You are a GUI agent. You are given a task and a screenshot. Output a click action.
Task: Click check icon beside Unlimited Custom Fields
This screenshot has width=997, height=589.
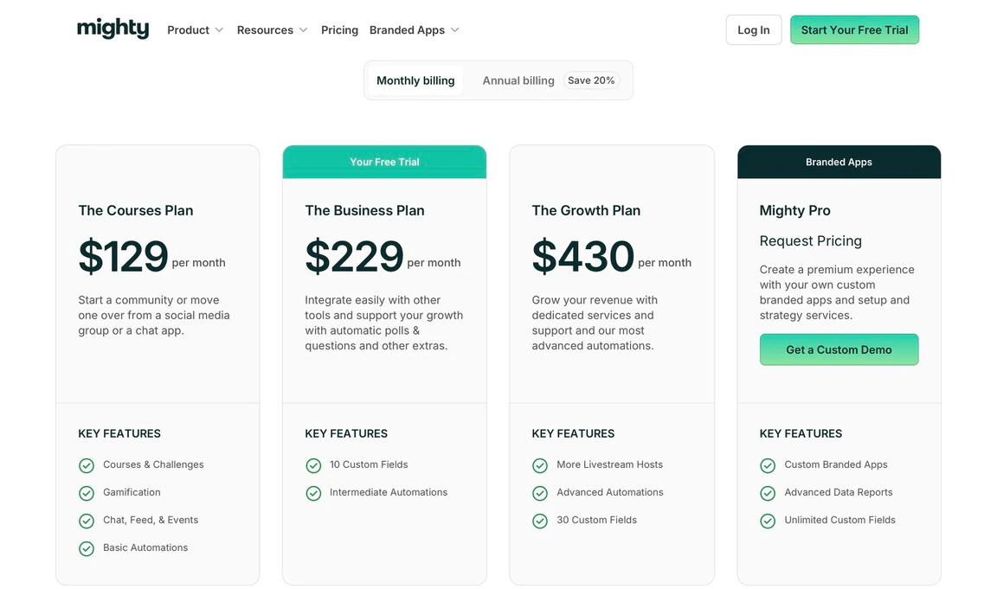click(x=768, y=521)
